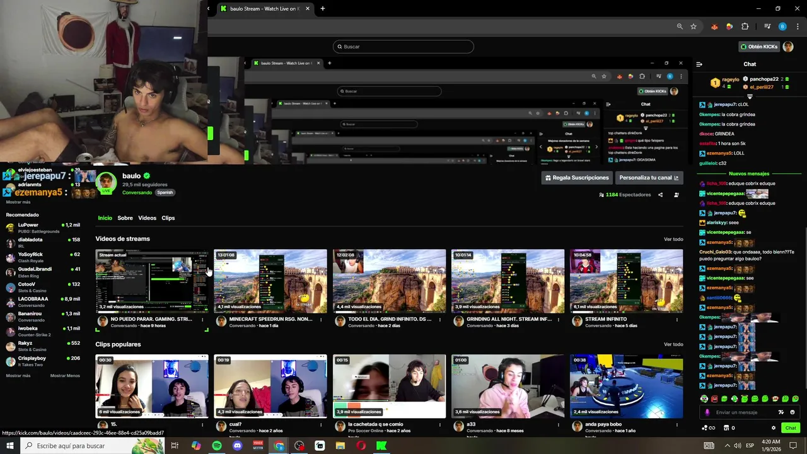Screen dimensions: 807x454
Task: Switch to the Videos tab
Action: coord(147,218)
